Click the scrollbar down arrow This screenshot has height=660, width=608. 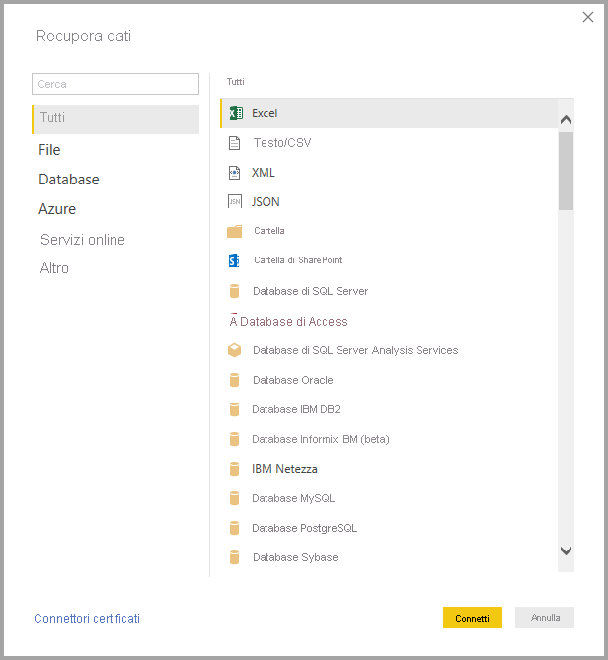pyautogui.click(x=566, y=550)
